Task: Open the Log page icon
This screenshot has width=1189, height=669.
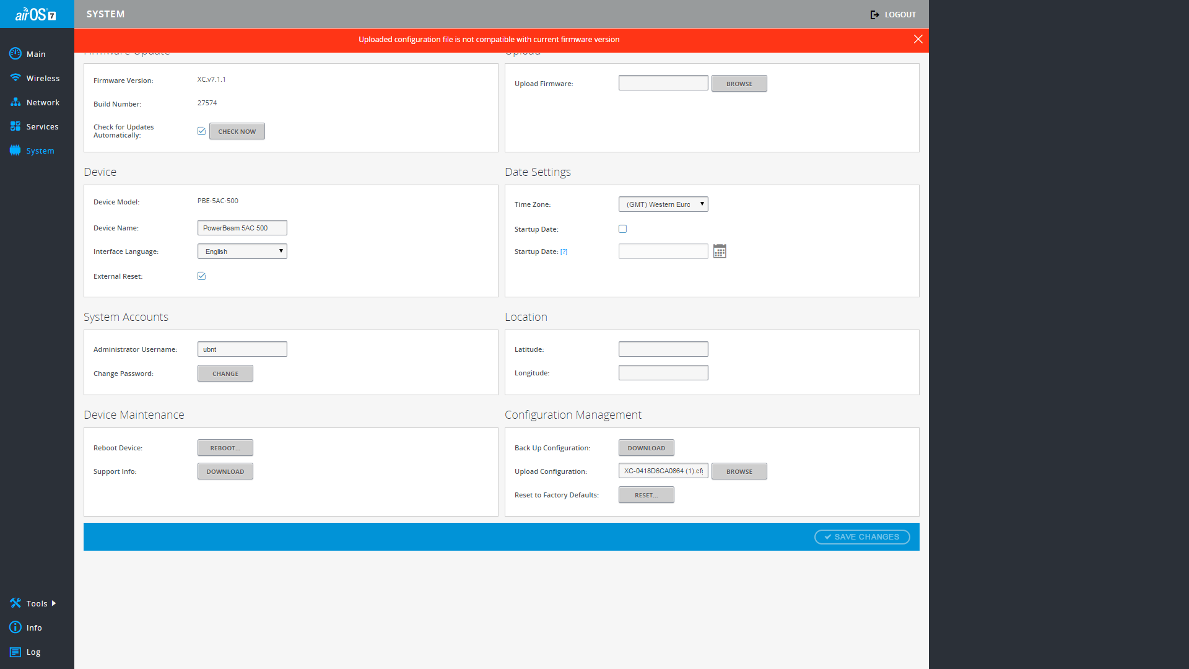Action: click(15, 652)
